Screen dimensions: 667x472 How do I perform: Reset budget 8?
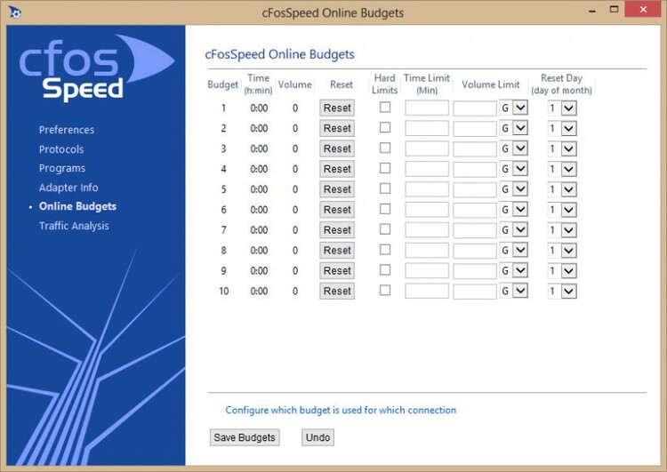tap(337, 251)
